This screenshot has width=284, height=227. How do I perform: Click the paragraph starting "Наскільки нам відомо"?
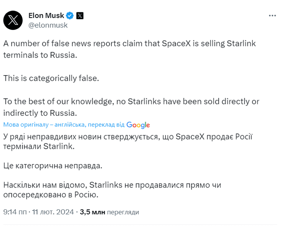(x=112, y=190)
